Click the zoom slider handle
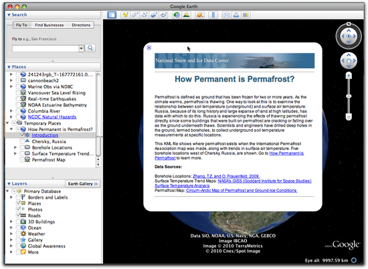 click(349, 96)
